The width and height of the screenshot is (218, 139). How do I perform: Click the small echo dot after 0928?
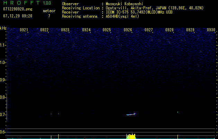(177, 112)
